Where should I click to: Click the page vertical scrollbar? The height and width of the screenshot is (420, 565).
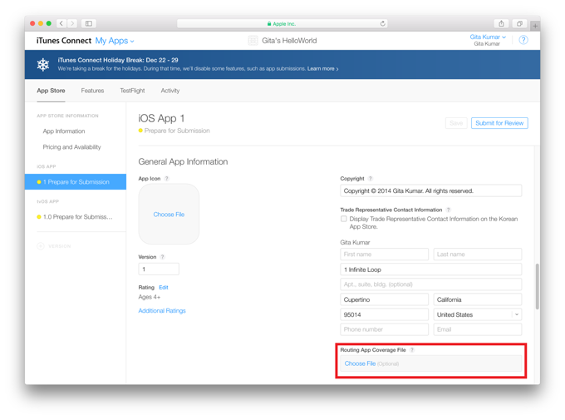(x=538, y=286)
